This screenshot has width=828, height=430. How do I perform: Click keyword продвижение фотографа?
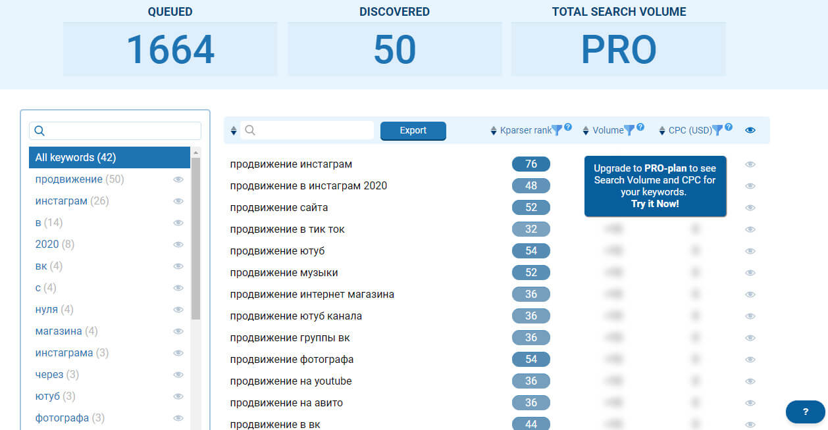(292, 360)
